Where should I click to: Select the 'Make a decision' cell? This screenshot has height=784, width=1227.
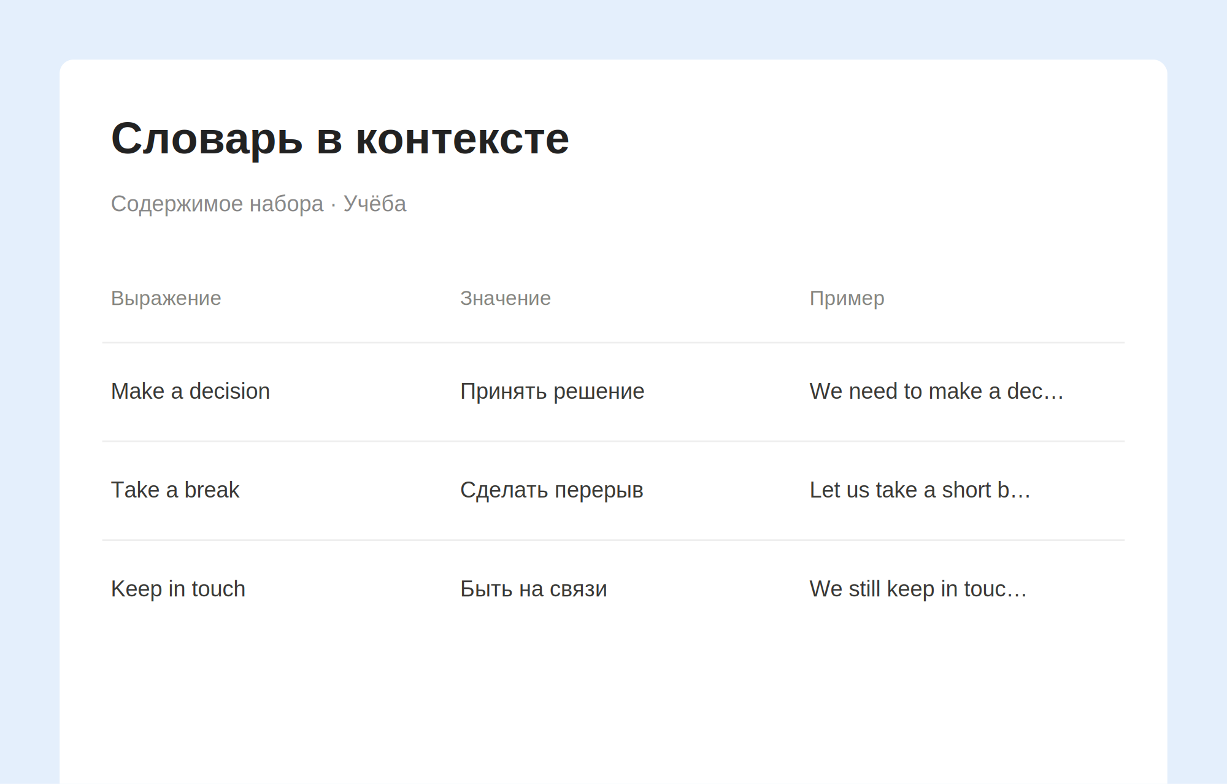(190, 391)
